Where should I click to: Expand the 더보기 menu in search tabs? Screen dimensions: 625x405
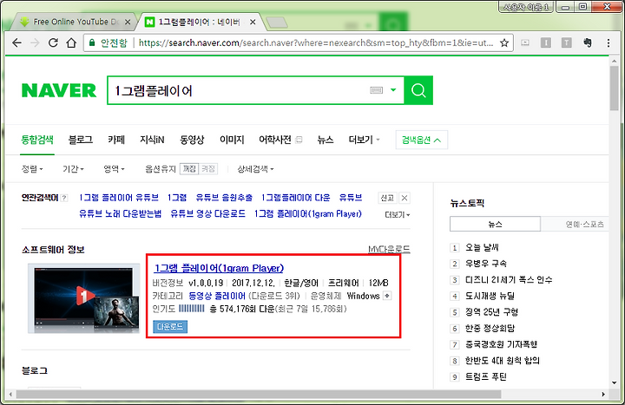[x=364, y=140]
